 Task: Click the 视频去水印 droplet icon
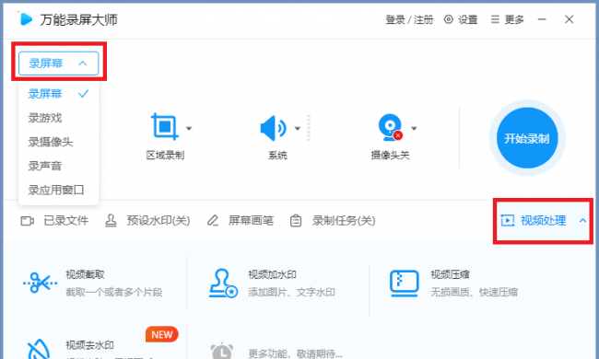click(39, 349)
